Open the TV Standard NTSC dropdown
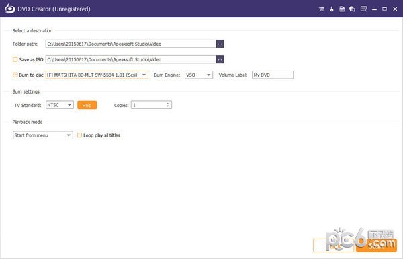Screen dimensions: 403x259 click(x=60, y=105)
